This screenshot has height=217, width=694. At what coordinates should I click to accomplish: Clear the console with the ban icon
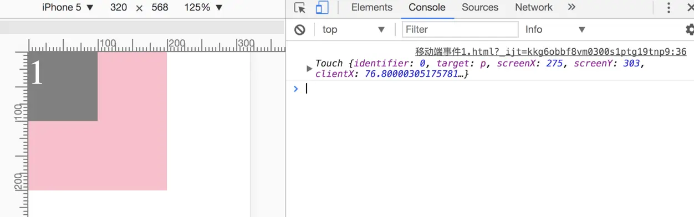click(x=300, y=29)
